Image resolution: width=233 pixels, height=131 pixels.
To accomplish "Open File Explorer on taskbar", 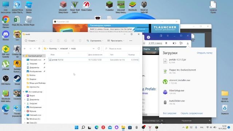I will coord(123,127).
